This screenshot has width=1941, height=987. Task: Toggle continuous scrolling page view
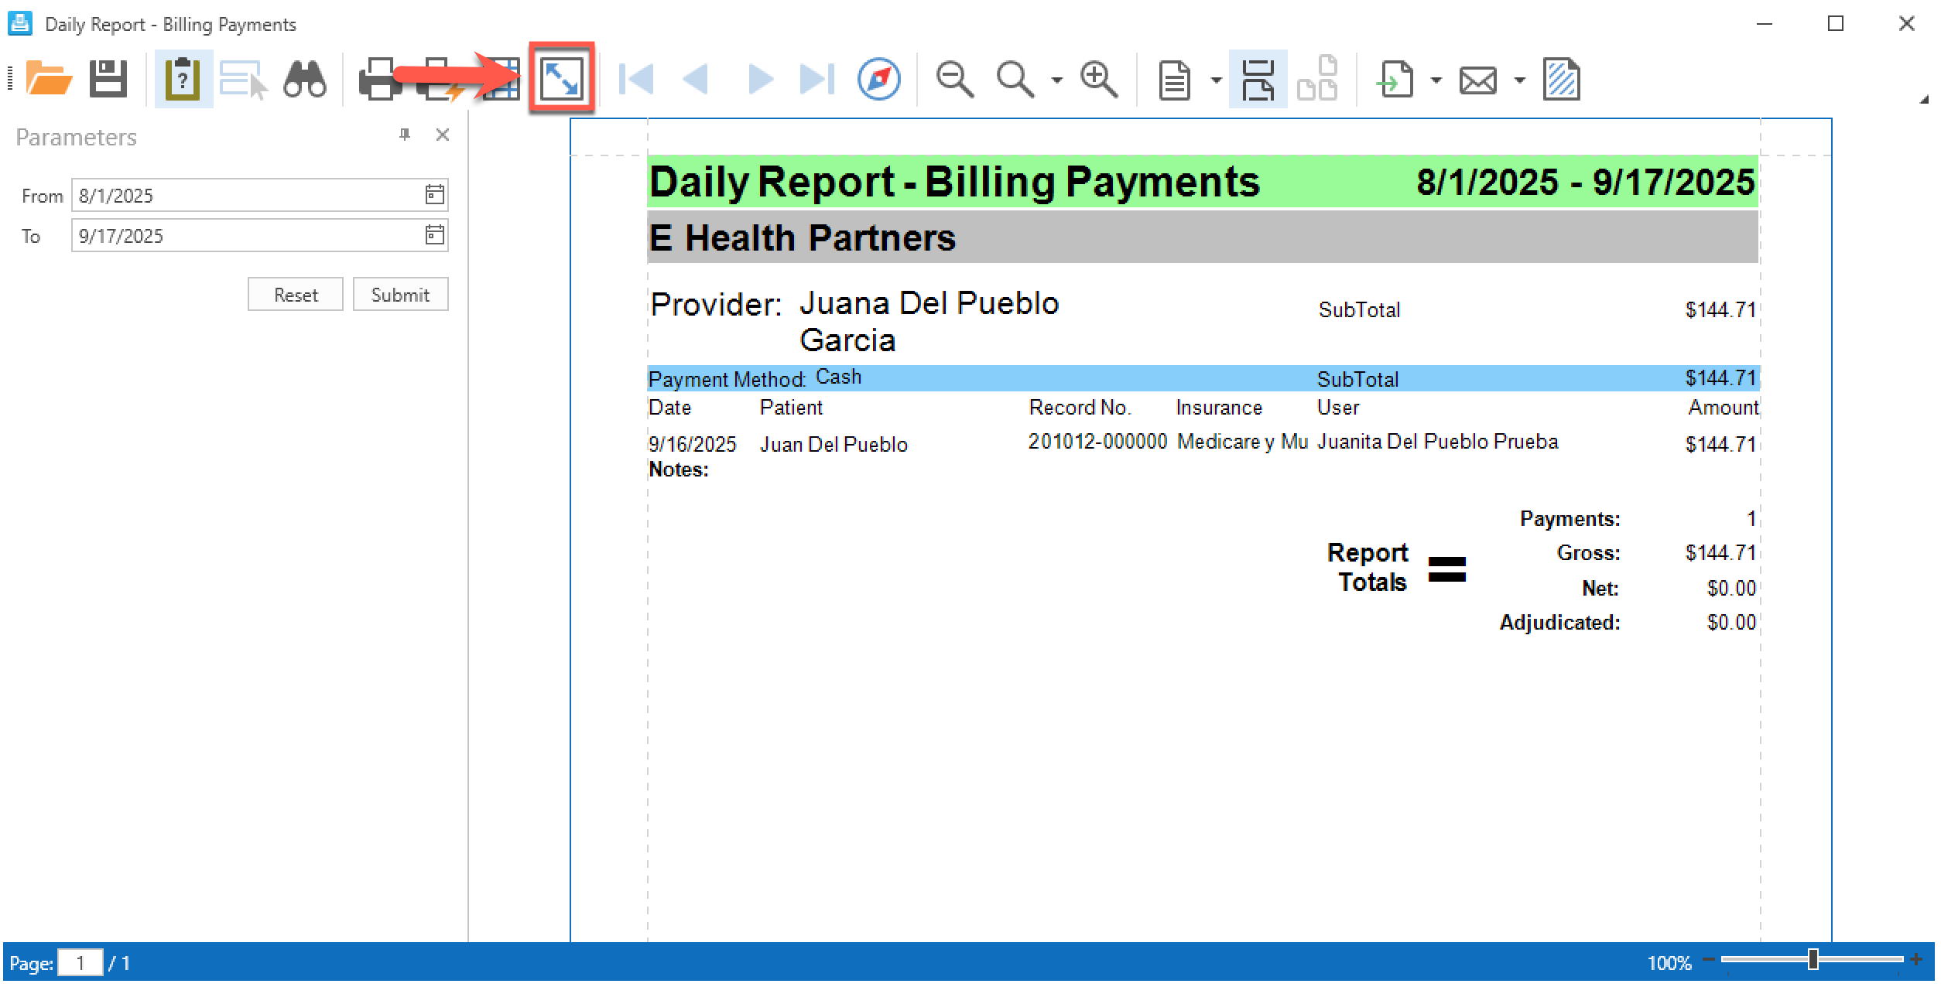pyautogui.click(x=1257, y=79)
